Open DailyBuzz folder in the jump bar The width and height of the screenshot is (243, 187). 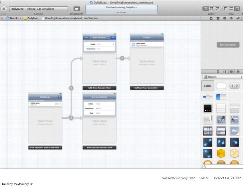point(31,18)
